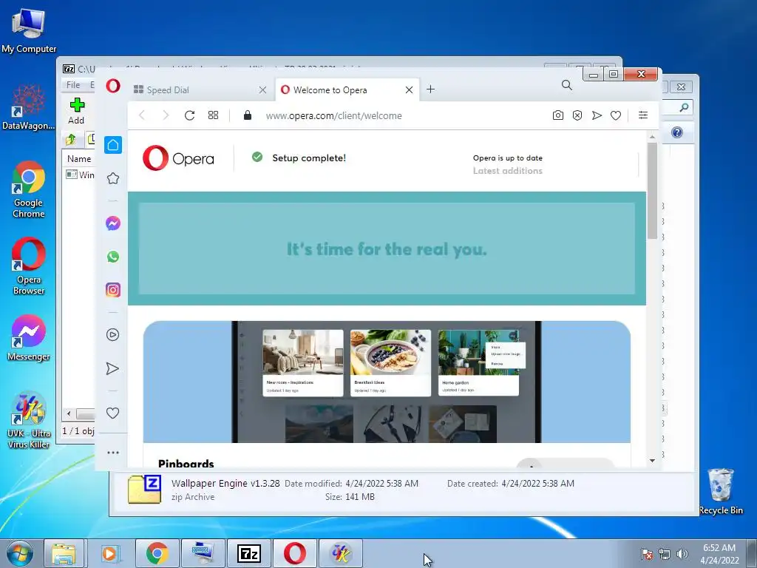Screen dimensions: 757x568
Task: Open DataWagon desktop shortcut
Action: pos(29,107)
